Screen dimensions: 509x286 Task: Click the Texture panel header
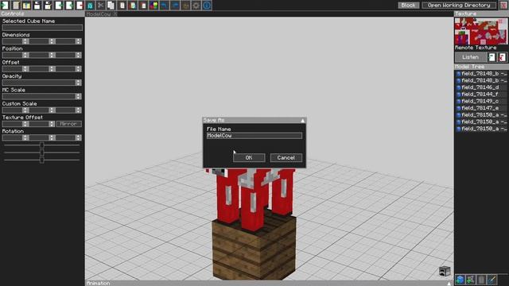[481, 14]
